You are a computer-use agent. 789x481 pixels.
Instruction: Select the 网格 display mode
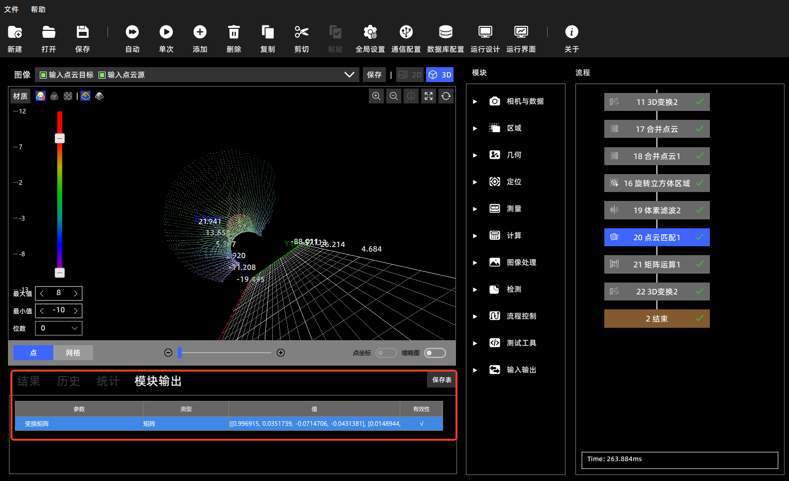73,353
